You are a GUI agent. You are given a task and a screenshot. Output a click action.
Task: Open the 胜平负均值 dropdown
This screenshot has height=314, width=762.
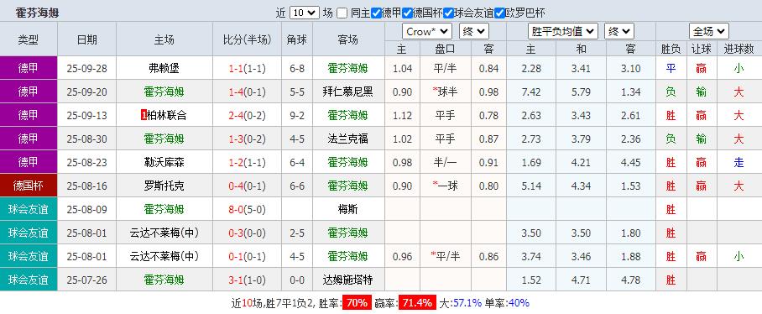(x=563, y=32)
